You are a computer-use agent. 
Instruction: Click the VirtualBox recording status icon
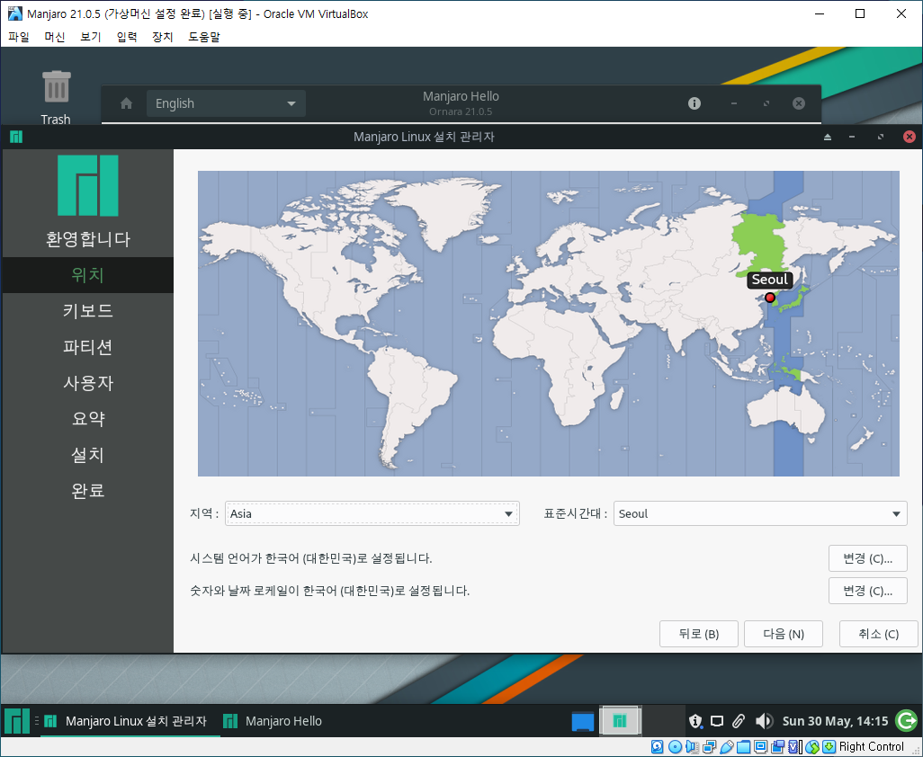pyautogui.click(x=777, y=746)
